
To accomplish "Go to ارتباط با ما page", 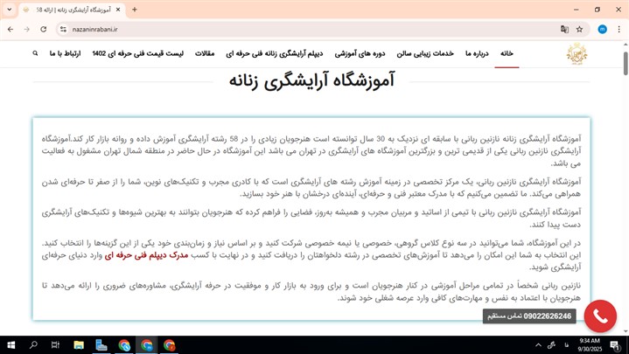I will [66, 53].
